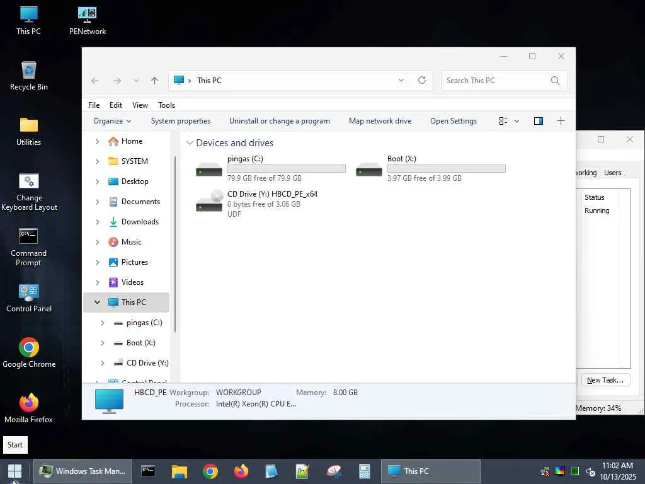Collapse This PC tree node
The image size is (645, 484).
[x=97, y=302]
